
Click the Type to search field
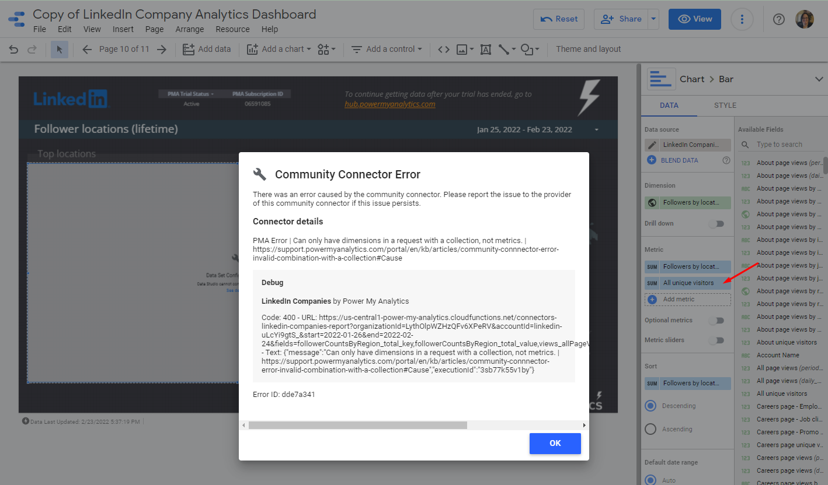pyautogui.click(x=787, y=144)
